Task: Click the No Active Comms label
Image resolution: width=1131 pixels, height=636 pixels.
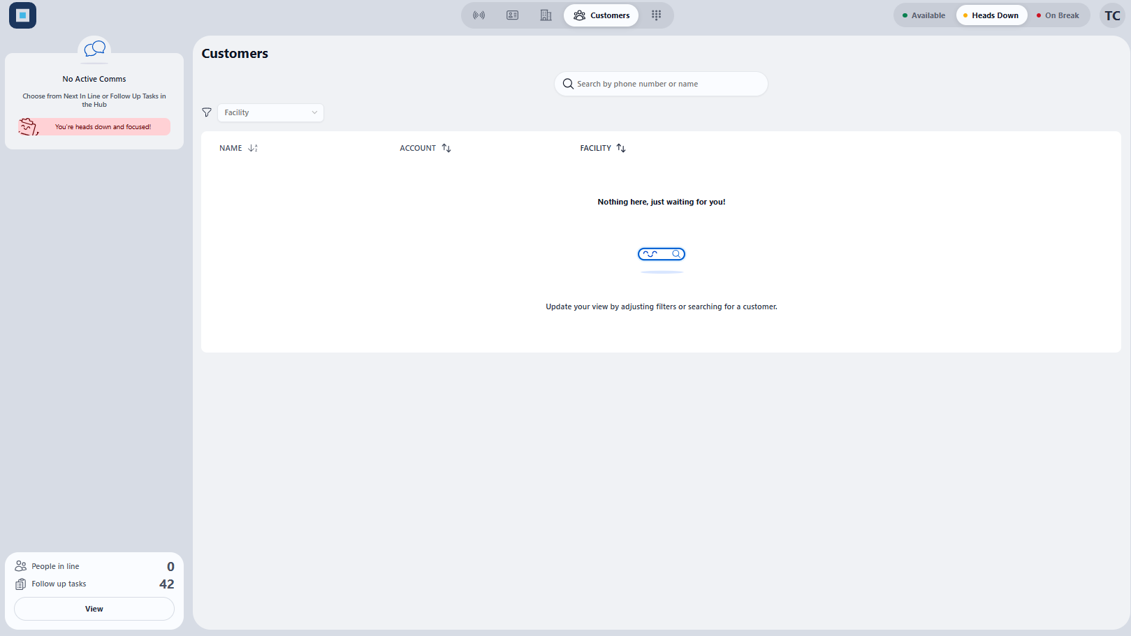Action: pos(94,79)
